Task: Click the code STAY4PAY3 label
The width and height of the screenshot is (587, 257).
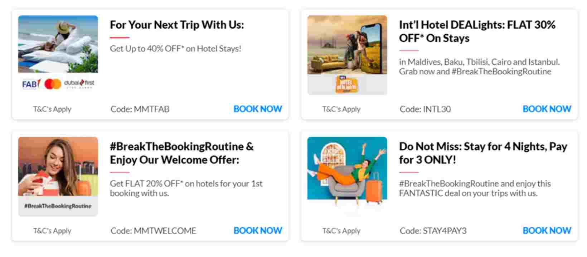Action: click(434, 231)
